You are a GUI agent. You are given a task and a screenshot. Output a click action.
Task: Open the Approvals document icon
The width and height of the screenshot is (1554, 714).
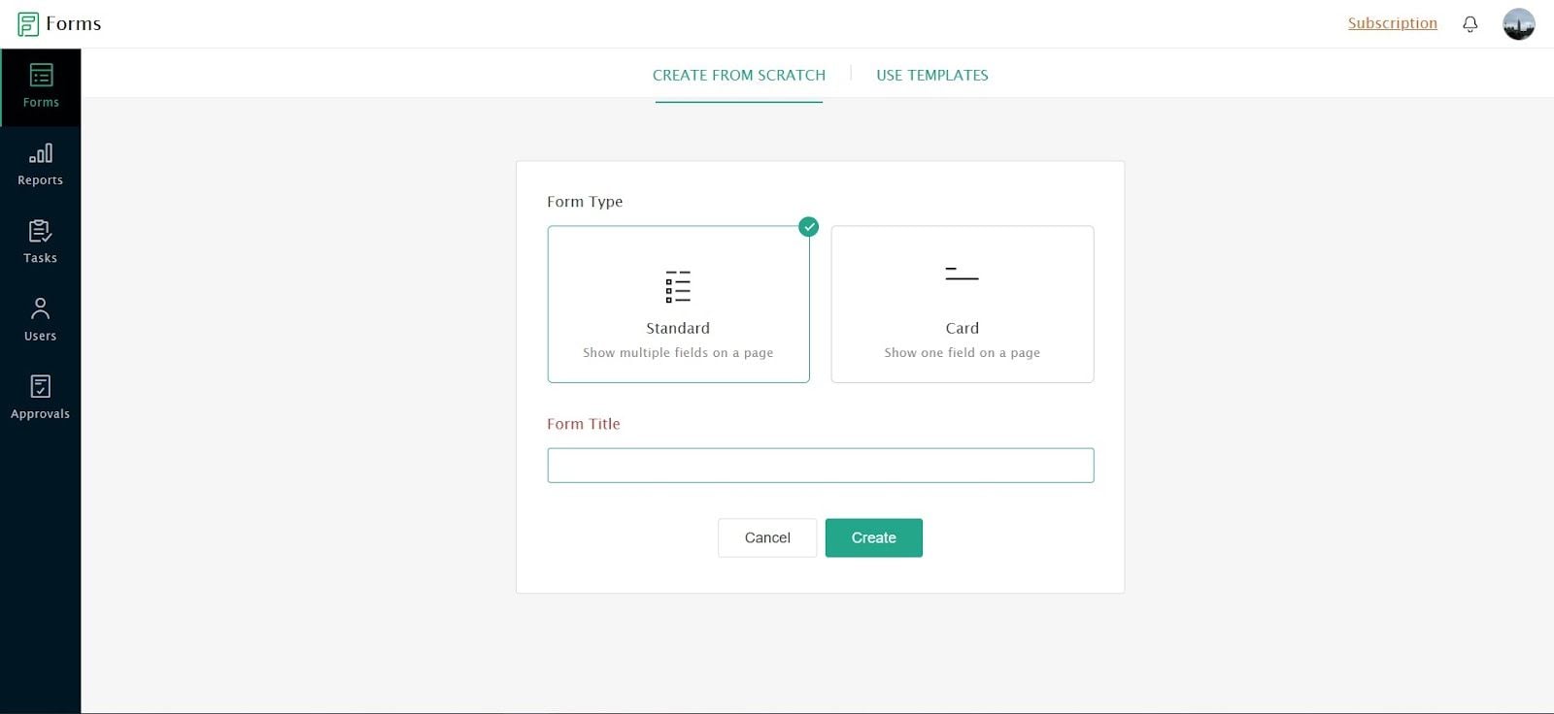(x=41, y=386)
